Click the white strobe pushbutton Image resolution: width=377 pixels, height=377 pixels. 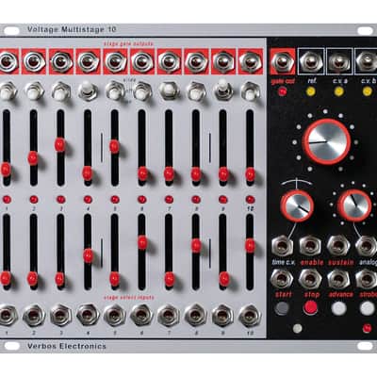point(368,308)
